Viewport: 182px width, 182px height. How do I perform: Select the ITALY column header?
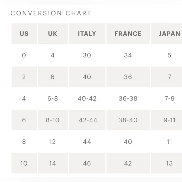click(x=87, y=34)
